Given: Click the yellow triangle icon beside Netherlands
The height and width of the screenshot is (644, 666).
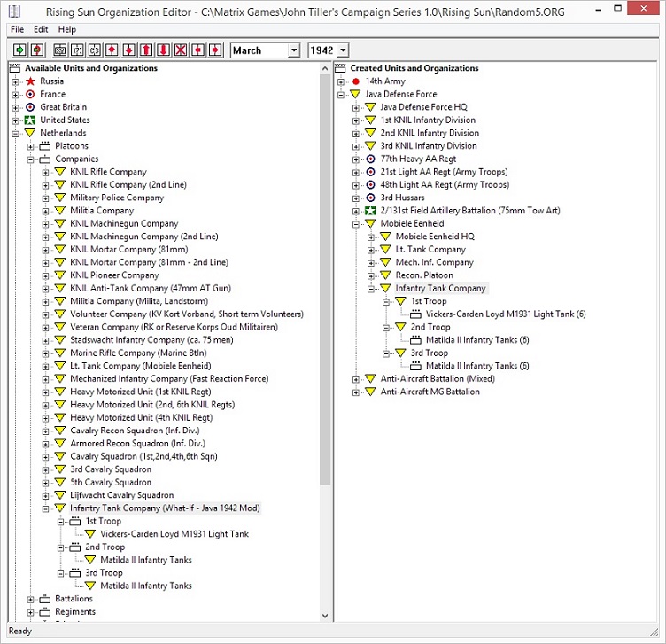Looking at the screenshot, I should pyautogui.click(x=30, y=133).
